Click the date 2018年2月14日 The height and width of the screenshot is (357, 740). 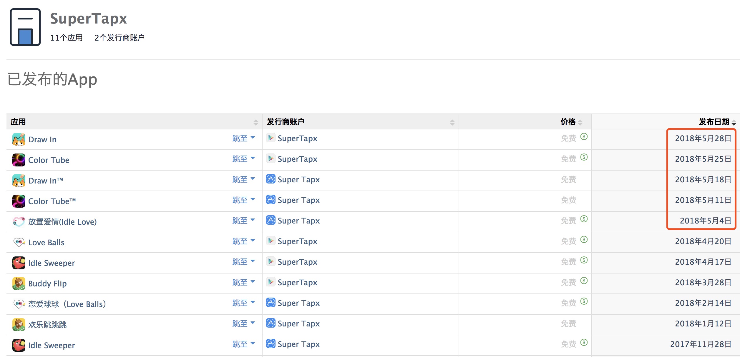[703, 303]
